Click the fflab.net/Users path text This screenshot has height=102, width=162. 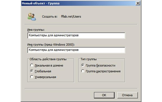point(71,16)
